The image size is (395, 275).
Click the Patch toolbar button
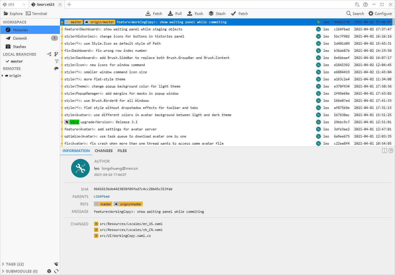pyautogui.click(x=240, y=13)
